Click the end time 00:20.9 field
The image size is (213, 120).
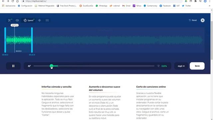coord(32,55)
